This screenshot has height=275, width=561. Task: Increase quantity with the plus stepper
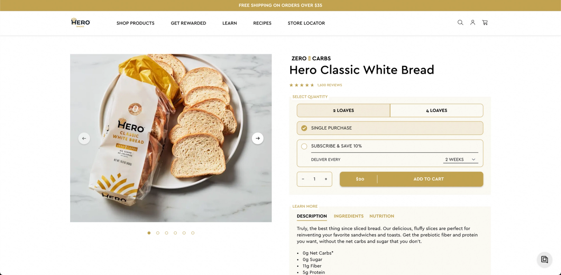pyautogui.click(x=326, y=179)
